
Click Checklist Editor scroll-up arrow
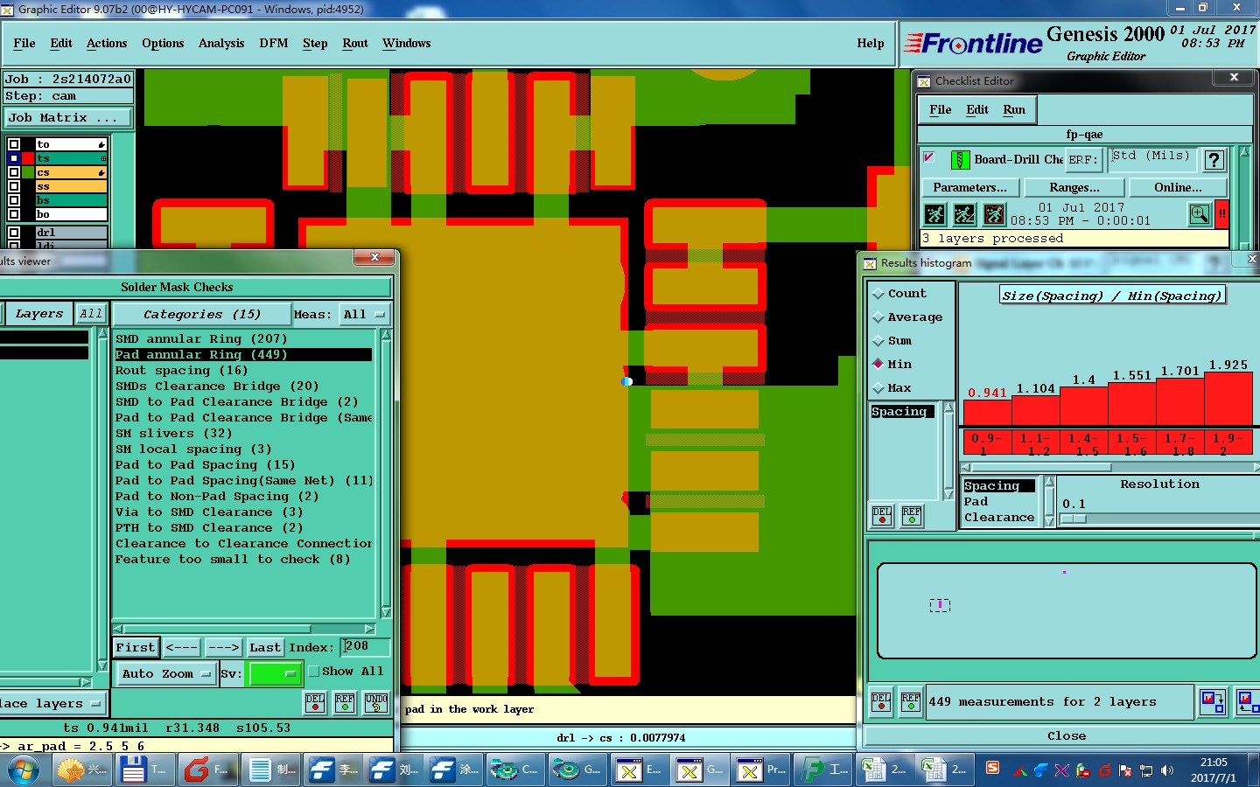pos(1245,152)
